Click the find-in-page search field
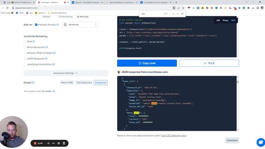 tap(151, 14)
